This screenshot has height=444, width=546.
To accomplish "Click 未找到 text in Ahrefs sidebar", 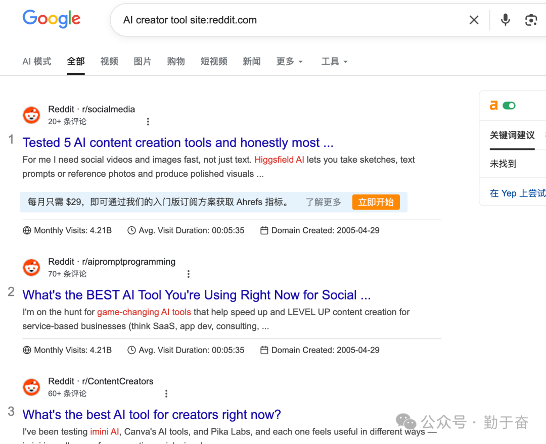I will tap(503, 164).
